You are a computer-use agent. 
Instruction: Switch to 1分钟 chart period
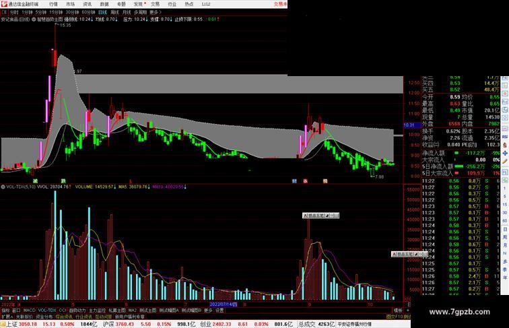click(27, 12)
